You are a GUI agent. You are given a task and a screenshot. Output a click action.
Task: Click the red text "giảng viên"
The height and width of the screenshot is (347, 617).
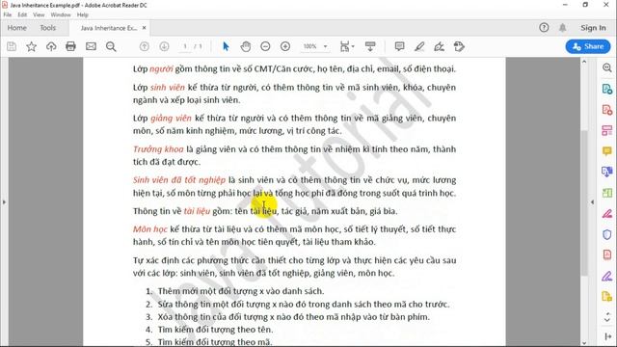[x=171, y=118]
